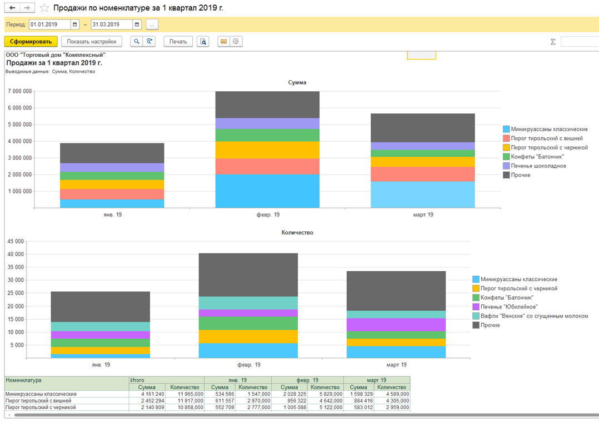This screenshot has width=599, height=422.
Task: Open print preview icon
Action: point(203,42)
